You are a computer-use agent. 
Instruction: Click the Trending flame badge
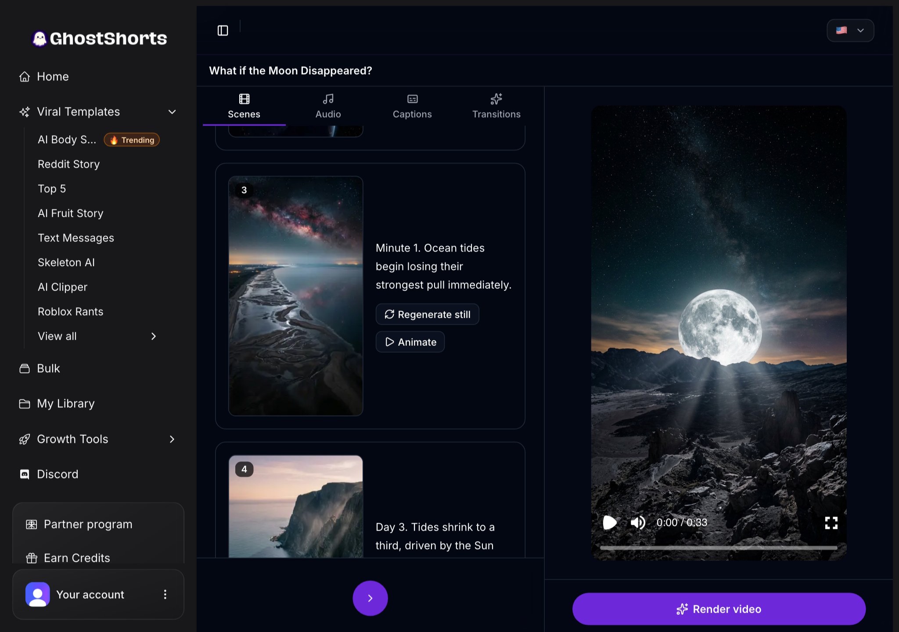click(x=132, y=140)
